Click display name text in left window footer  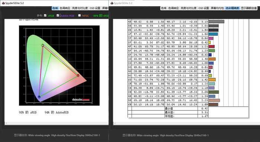pos(57,135)
